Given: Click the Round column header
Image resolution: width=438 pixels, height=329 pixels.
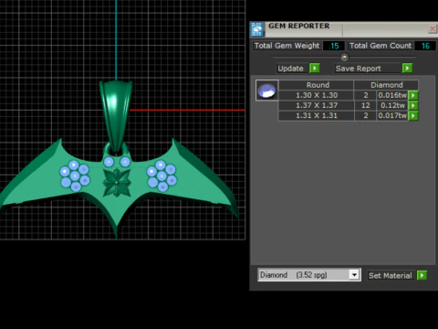Looking at the screenshot, I should coord(317,85).
